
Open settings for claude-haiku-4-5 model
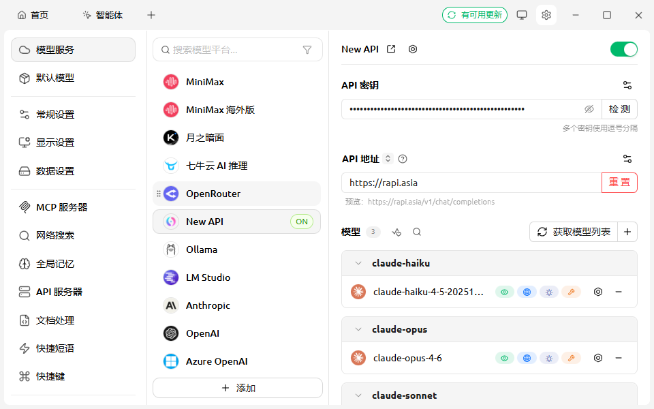(598, 292)
